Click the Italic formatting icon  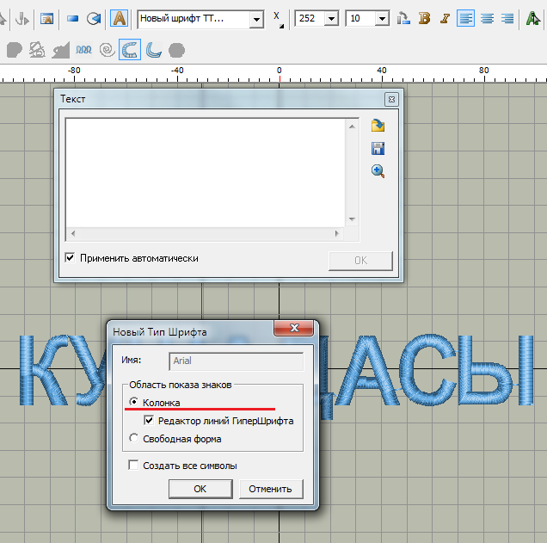444,18
